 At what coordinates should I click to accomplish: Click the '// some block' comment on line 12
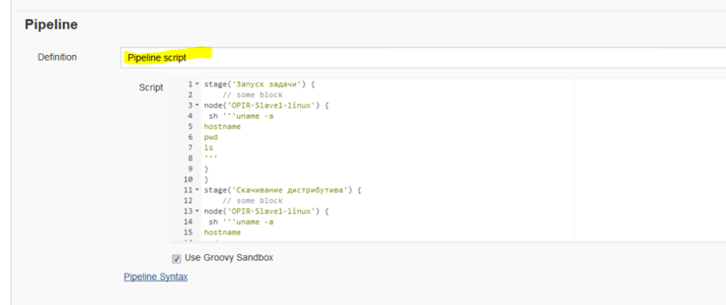(x=252, y=201)
